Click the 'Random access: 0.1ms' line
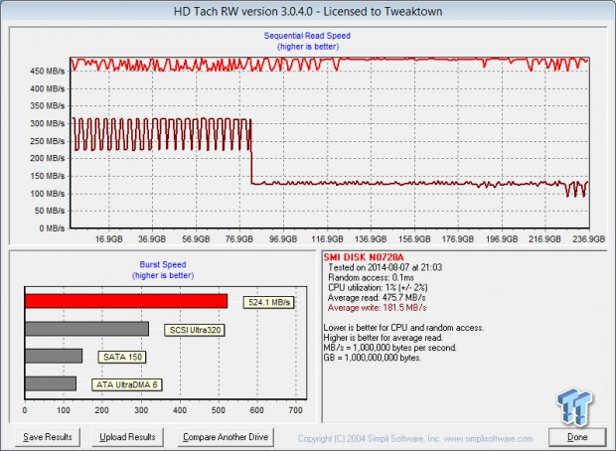Viewport: 616px width, 451px height. (x=371, y=278)
